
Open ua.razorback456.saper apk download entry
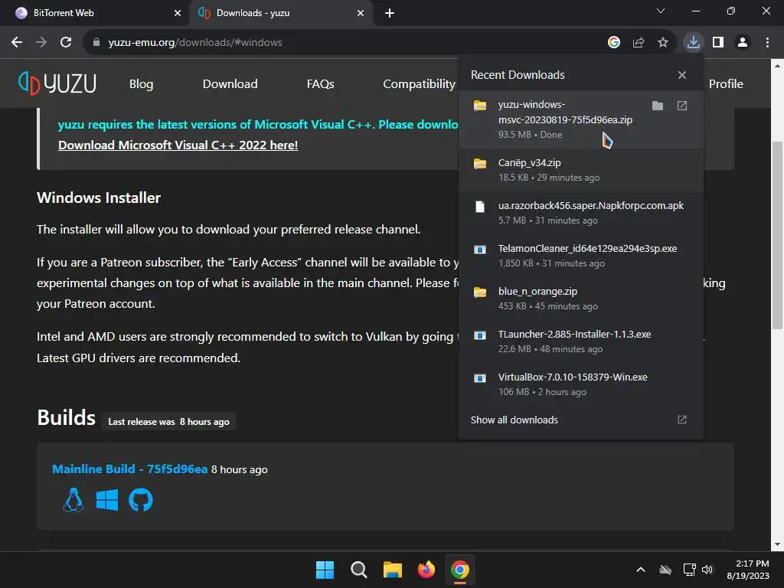(x=581, y=213)
